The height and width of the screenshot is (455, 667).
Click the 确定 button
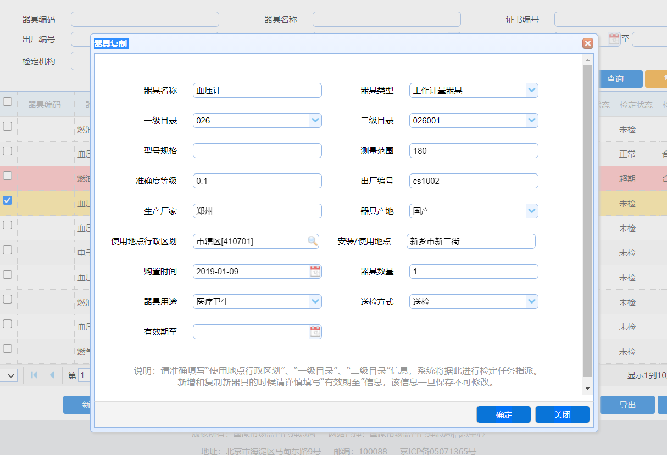(x=503, y=414)
